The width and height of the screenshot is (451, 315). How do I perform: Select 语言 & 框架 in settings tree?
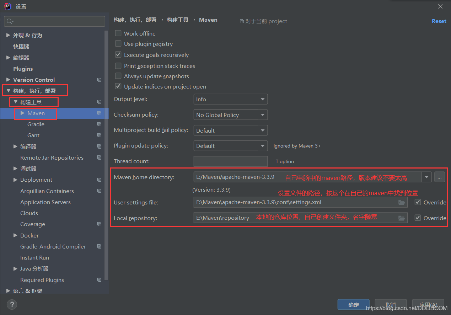pyautogui.click(x=28, y=291)
